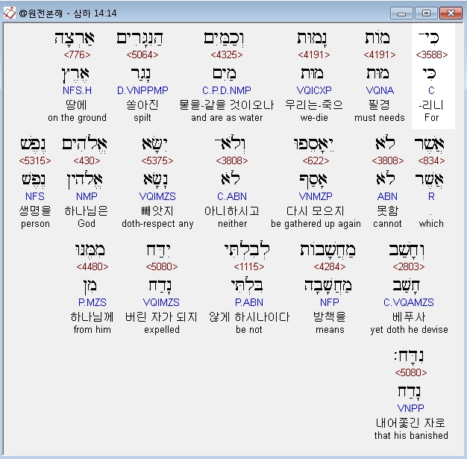Select the parsing code VNMZP
The image size is (467, 459).
(x=316, y=196)
